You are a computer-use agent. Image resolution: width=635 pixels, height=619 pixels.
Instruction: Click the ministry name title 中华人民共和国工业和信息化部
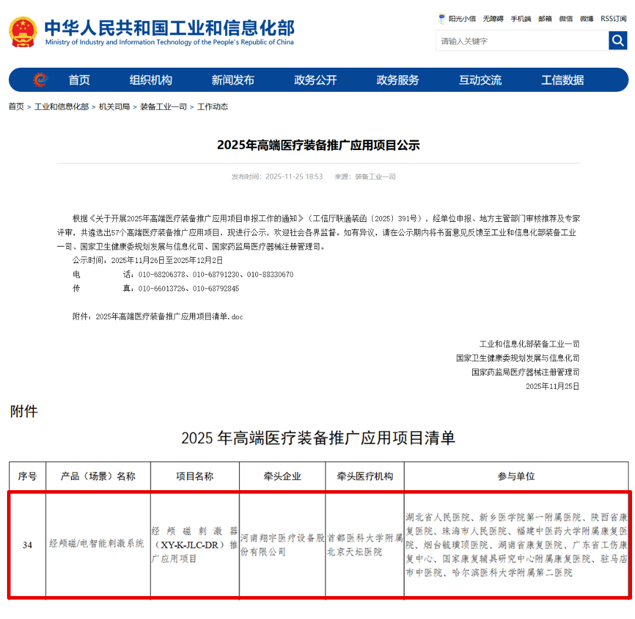coord(169,28)
